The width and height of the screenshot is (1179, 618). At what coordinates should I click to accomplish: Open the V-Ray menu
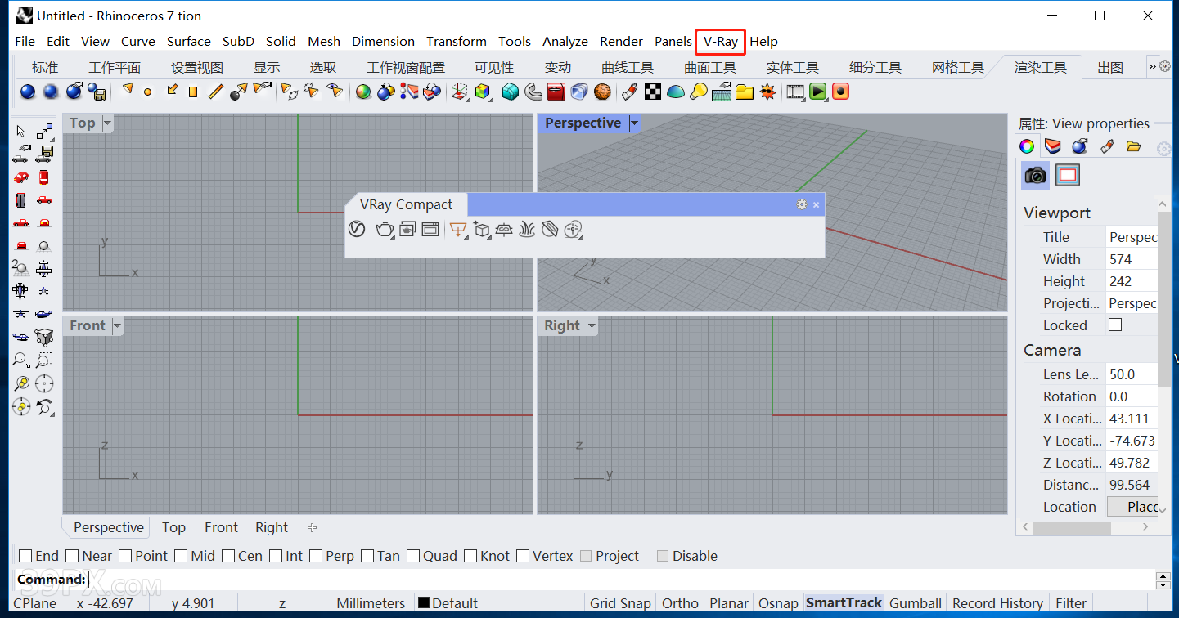[x=720, y=42]
